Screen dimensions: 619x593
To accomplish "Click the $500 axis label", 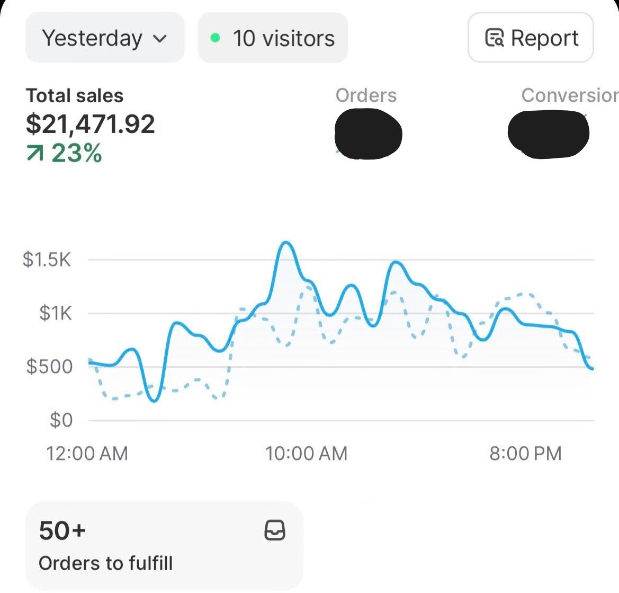I will [x=49, y=367].
